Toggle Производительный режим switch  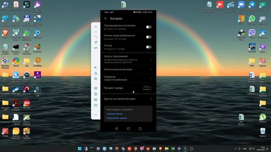point(149,27)
